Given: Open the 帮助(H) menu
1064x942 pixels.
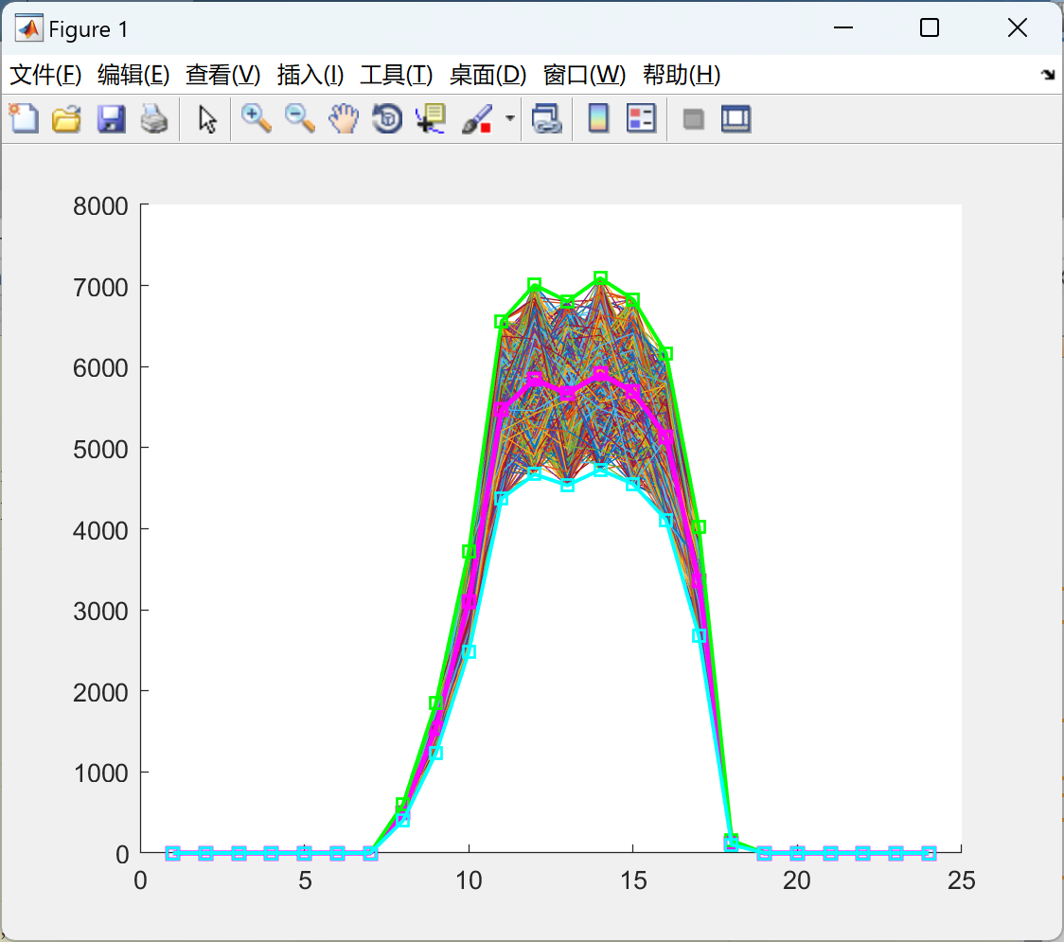Looking at the screenshot, I should [682, 75].
